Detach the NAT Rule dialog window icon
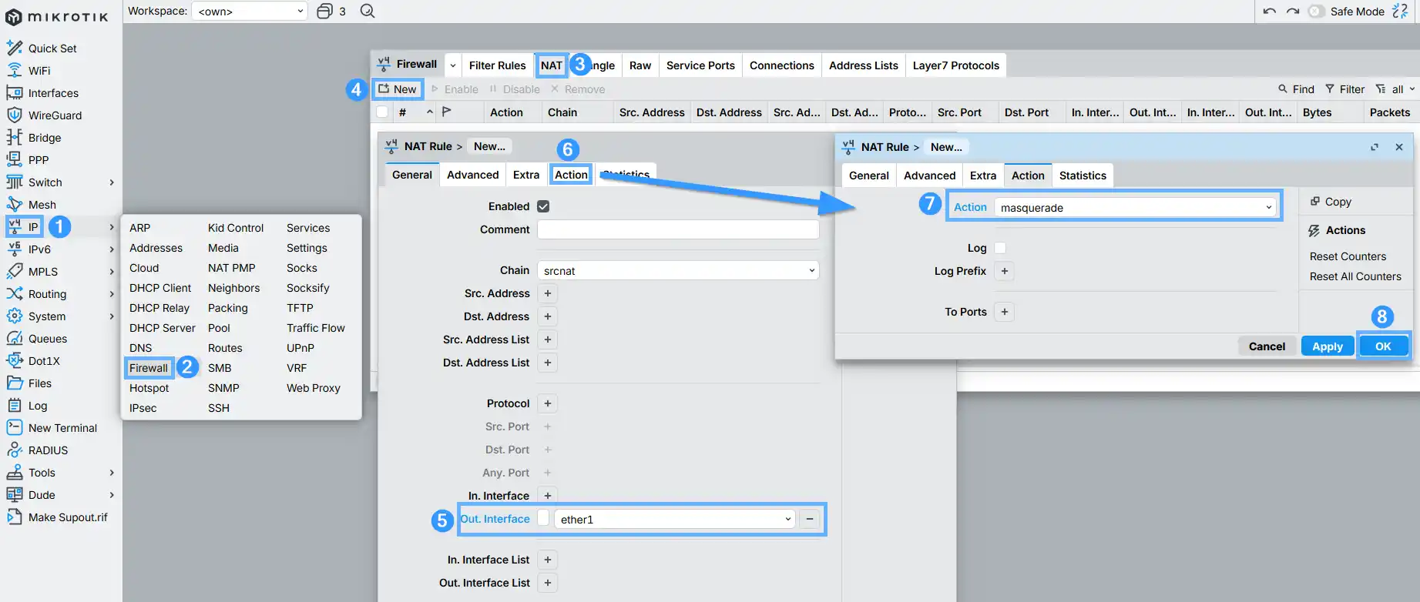 1375,146
